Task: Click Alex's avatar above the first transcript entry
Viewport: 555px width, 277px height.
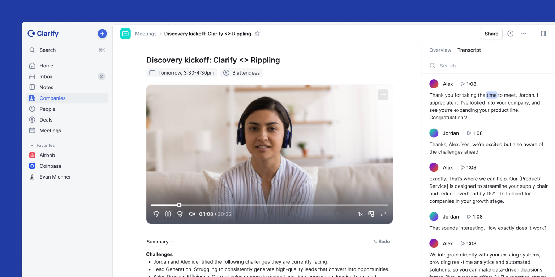Action: coord(434,84)
